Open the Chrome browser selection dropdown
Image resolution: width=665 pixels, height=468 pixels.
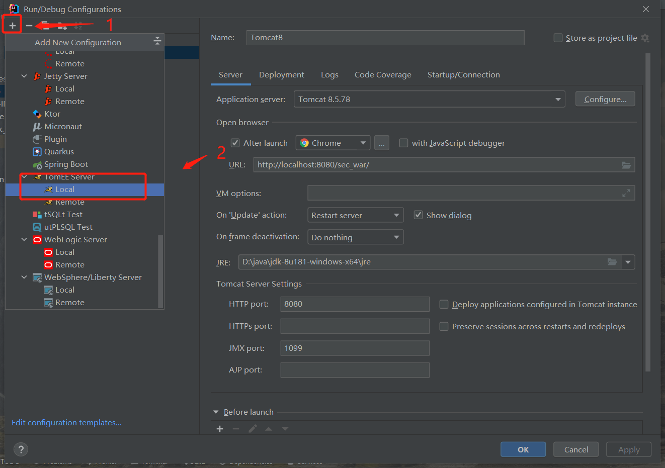333,143
